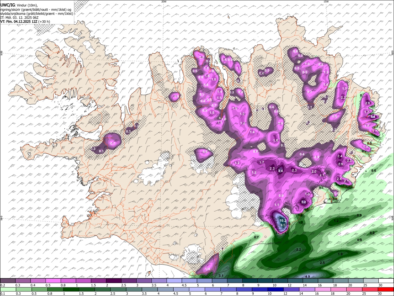Click the 9.5 precipitation value label
The image size is (394, 296).
pyautogui.click(x=283, y=225)
